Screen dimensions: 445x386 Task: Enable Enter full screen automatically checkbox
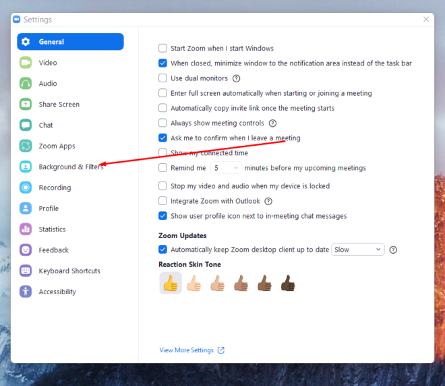(x=162, y=93)
